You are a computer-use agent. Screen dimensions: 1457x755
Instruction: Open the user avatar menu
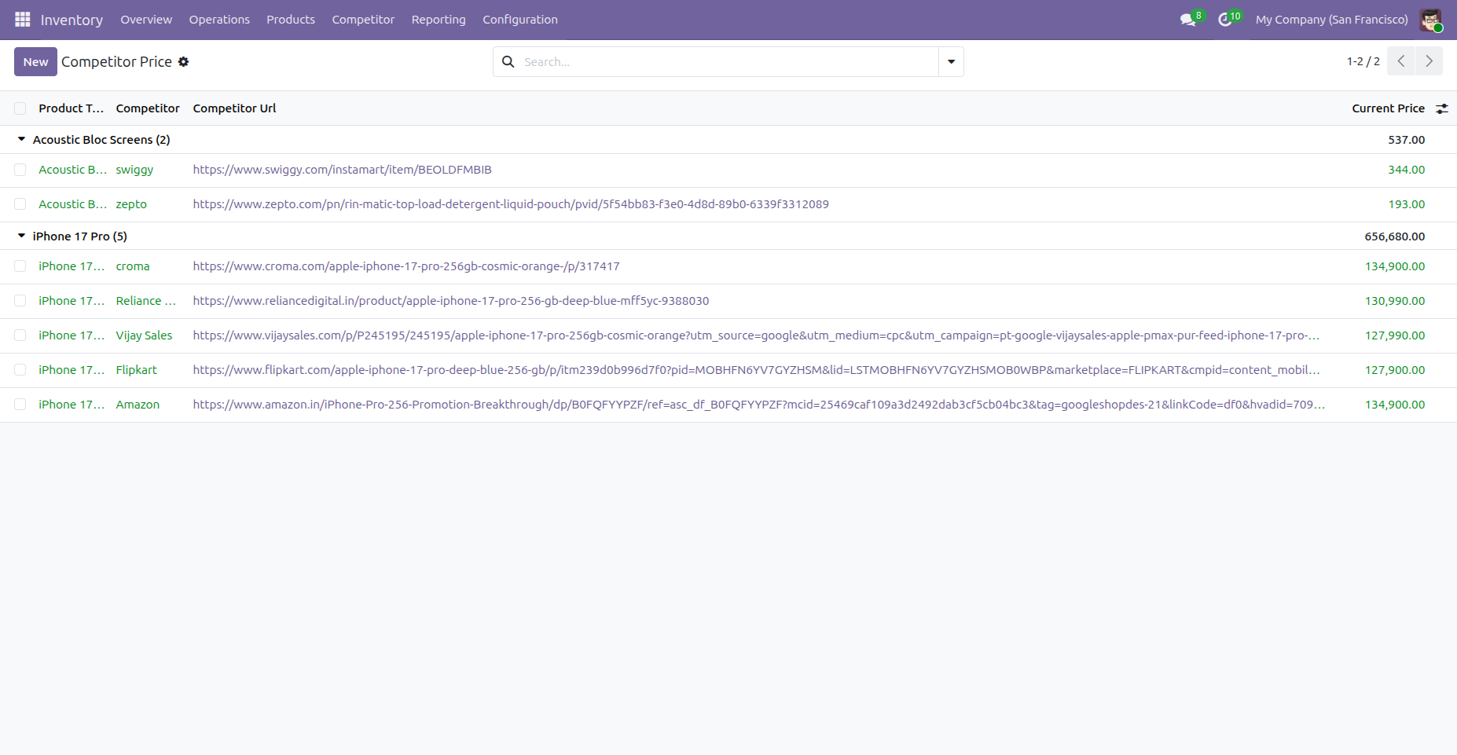[x=1430, y=20]
